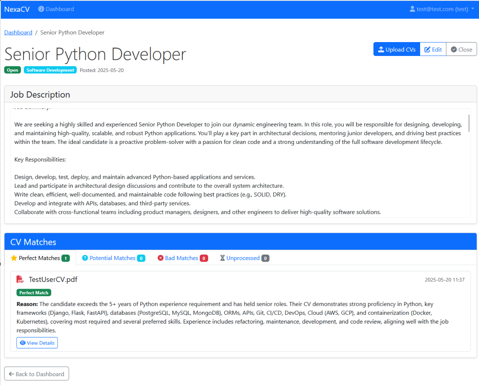Click the Back to Dashboard button
Viewport: 479px width, 385px height.
pos(36,374)
